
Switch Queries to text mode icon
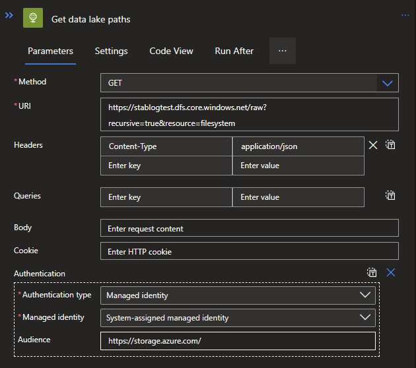click(390, 195)
